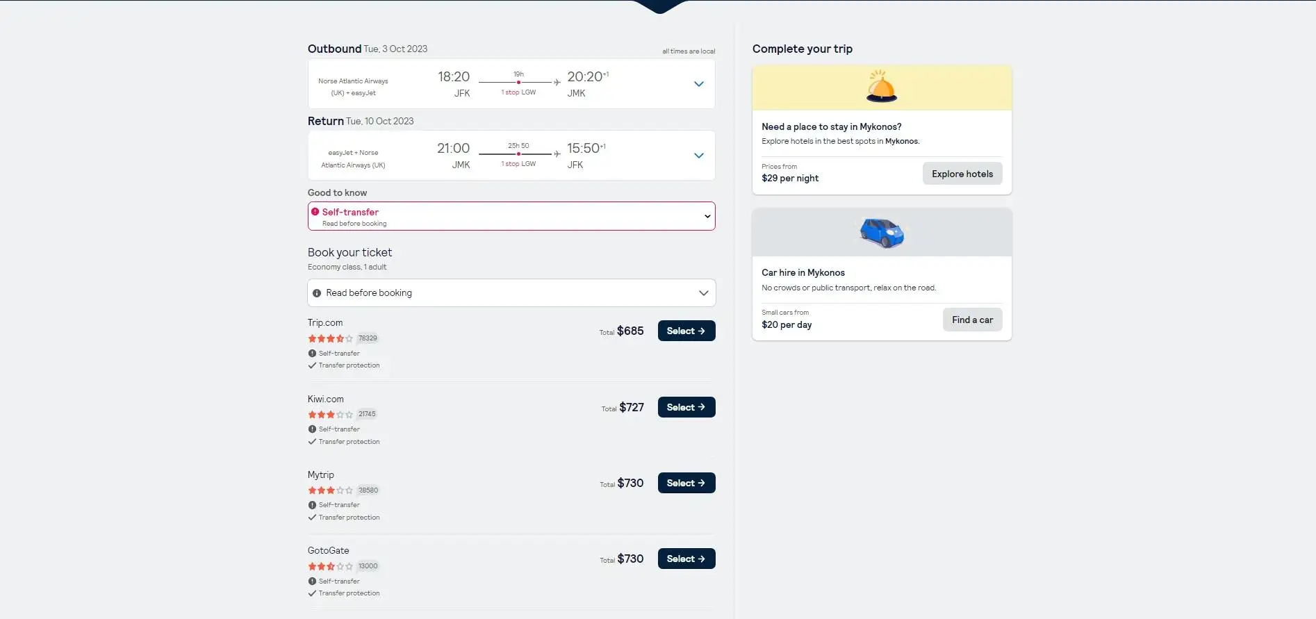Click the Explore hotels button
Image resolution: width=1316 pixels, height=619 pixels.
pyautogui.click(x=962, y=174)
